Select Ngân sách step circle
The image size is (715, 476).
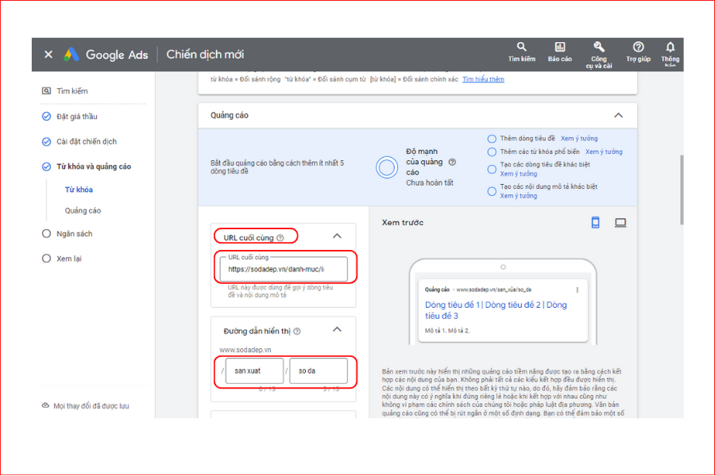(47, 234)
